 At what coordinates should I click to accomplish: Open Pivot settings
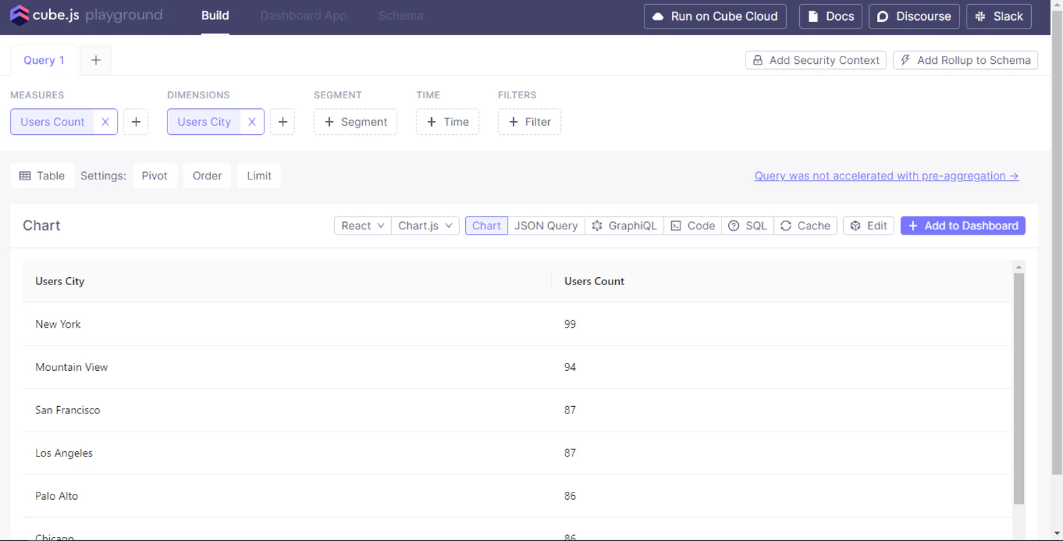tap(155, 175)
